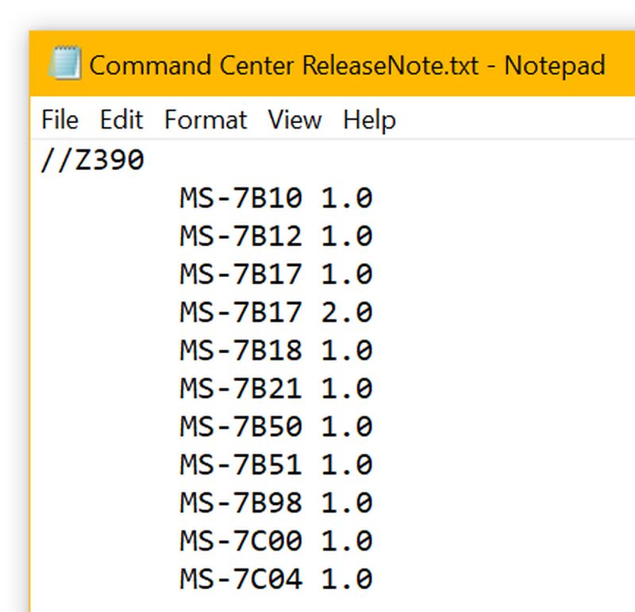The height and width of the screenshot is (612, 635).
Task: Place cursor on MS-7B21 1.0 line
Action: (x=276, y=388)
